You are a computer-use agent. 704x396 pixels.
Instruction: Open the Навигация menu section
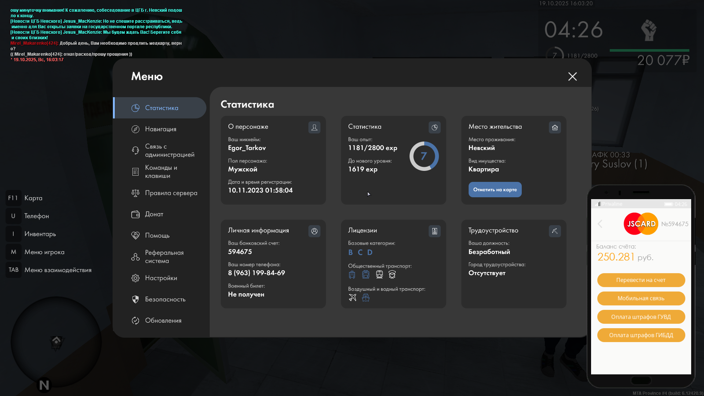161,129
